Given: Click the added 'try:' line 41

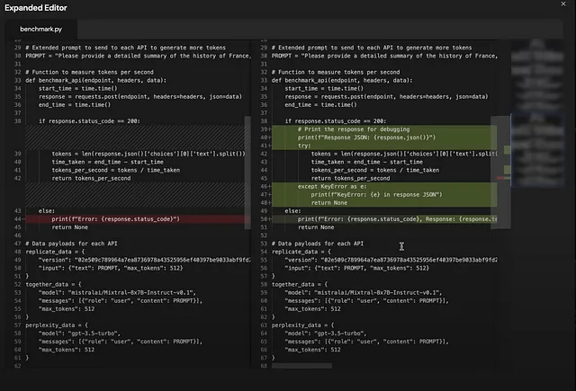Looking at the screenshot, I should pyautogui.click(x=304, y=146).
